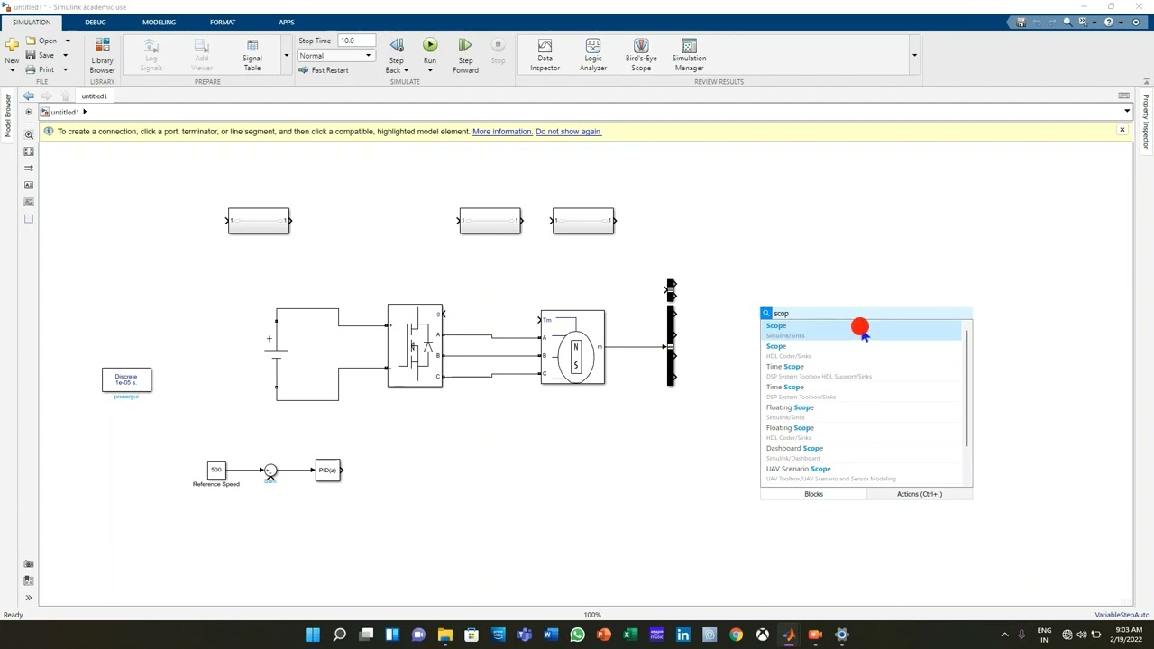
Task: Open the Signal Table
Action: (252, 55)
